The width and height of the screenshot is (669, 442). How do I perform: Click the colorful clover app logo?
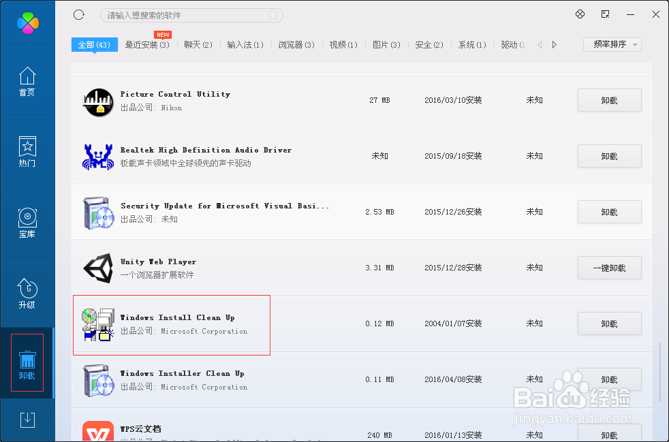28,22
